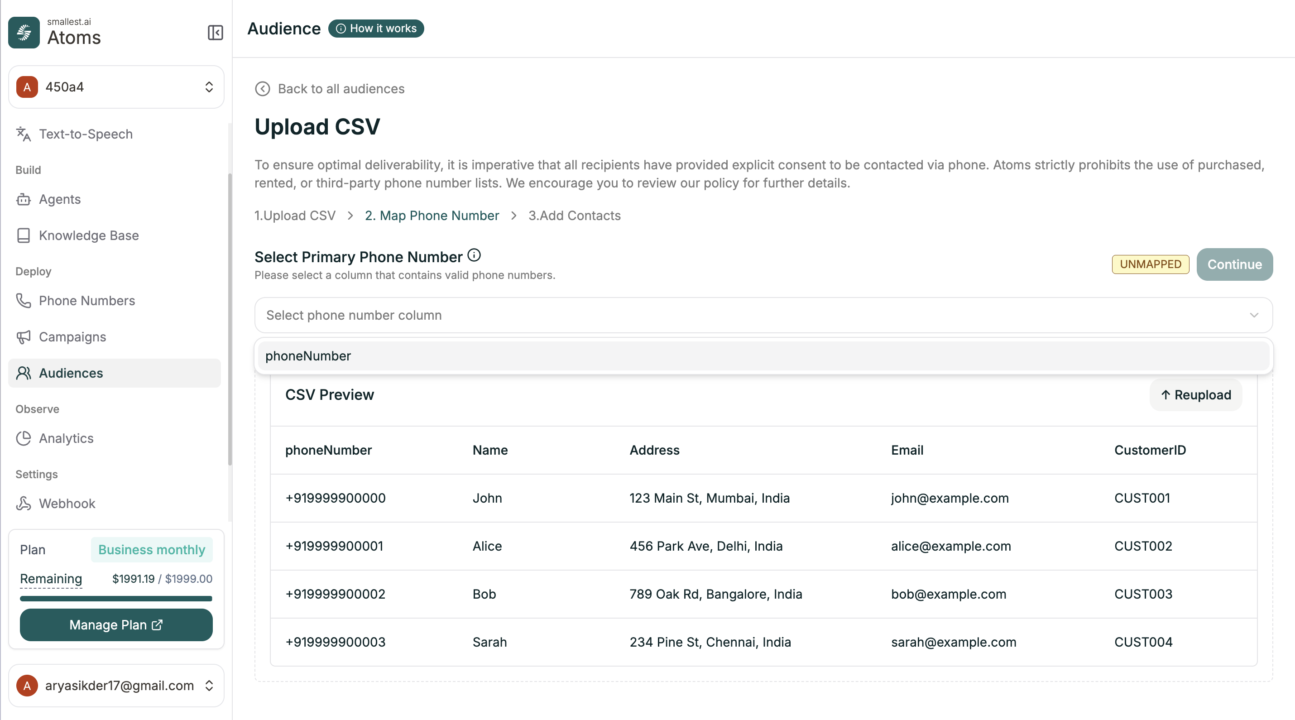
Task: Click the remaining balance progress bar
Action: click(116, 599)
